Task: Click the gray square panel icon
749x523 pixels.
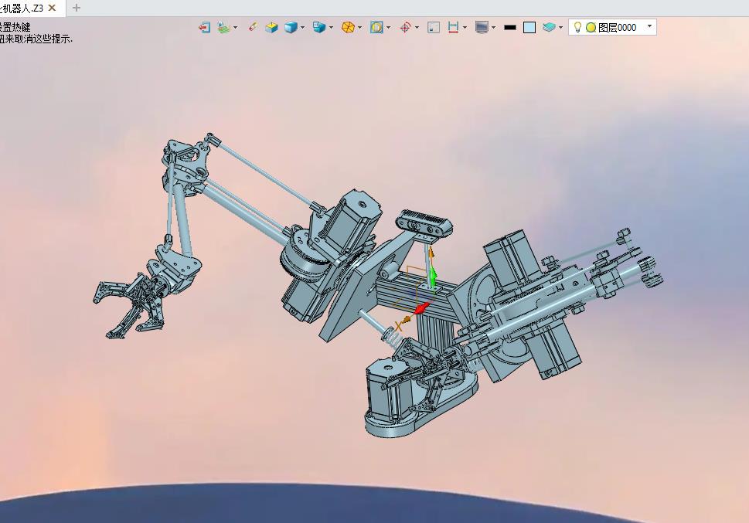Action: click(434, 28)
